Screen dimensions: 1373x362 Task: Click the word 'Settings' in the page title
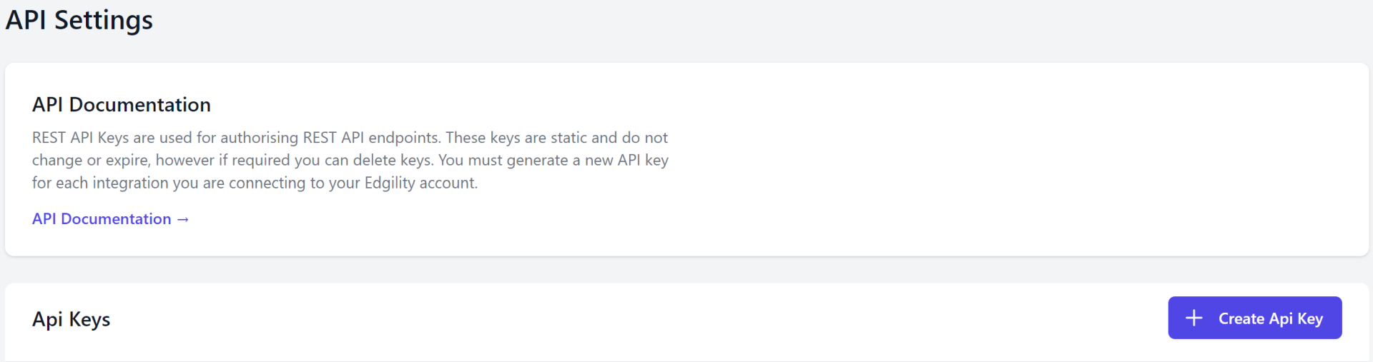[104, 20]
